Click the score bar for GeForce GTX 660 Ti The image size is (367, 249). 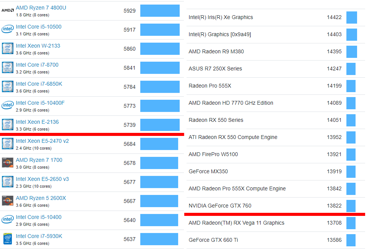351,240
